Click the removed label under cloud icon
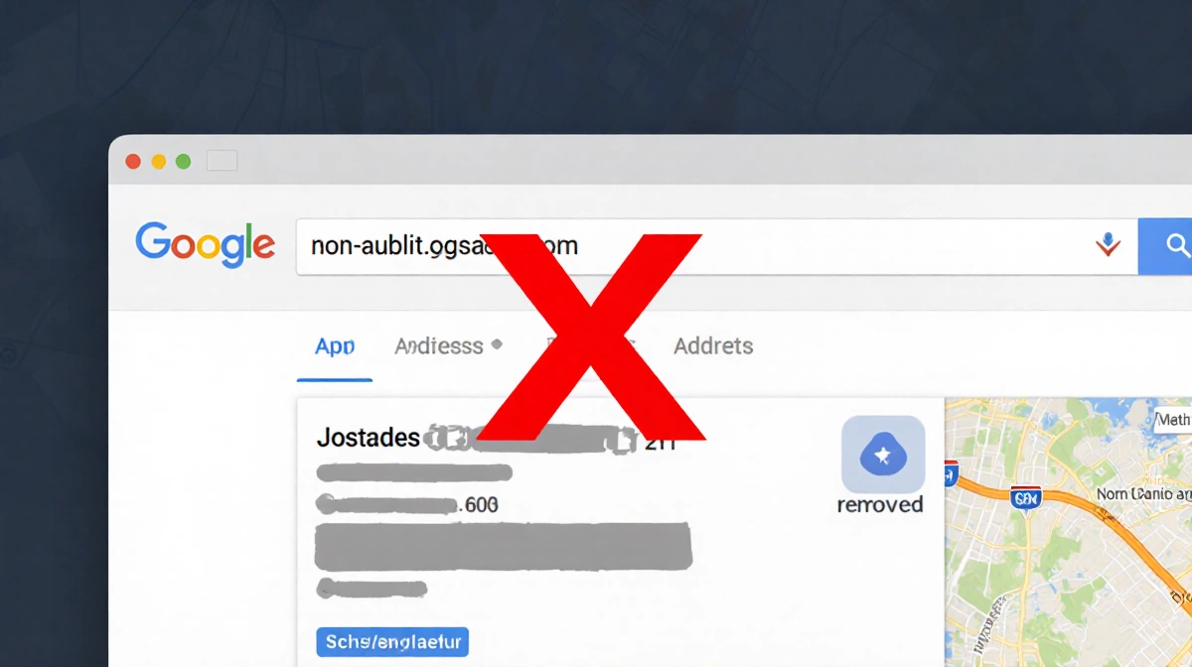This screenshot has width=1192, height=667. 880,504
